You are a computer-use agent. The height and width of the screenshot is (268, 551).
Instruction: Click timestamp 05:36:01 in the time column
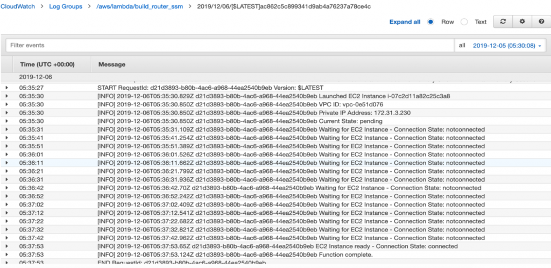tap(31, 154)
